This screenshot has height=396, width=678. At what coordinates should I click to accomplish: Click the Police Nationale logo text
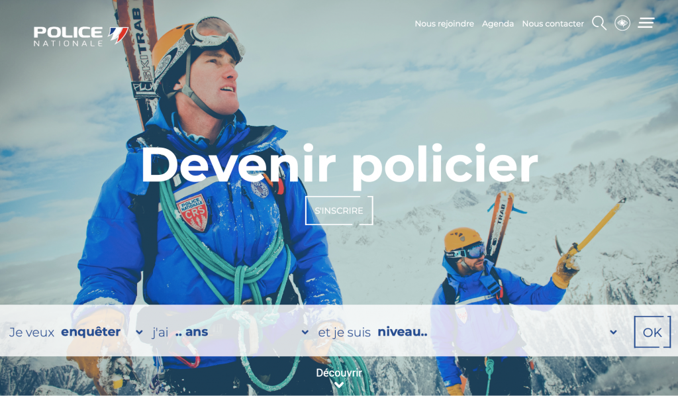[68, 36]
